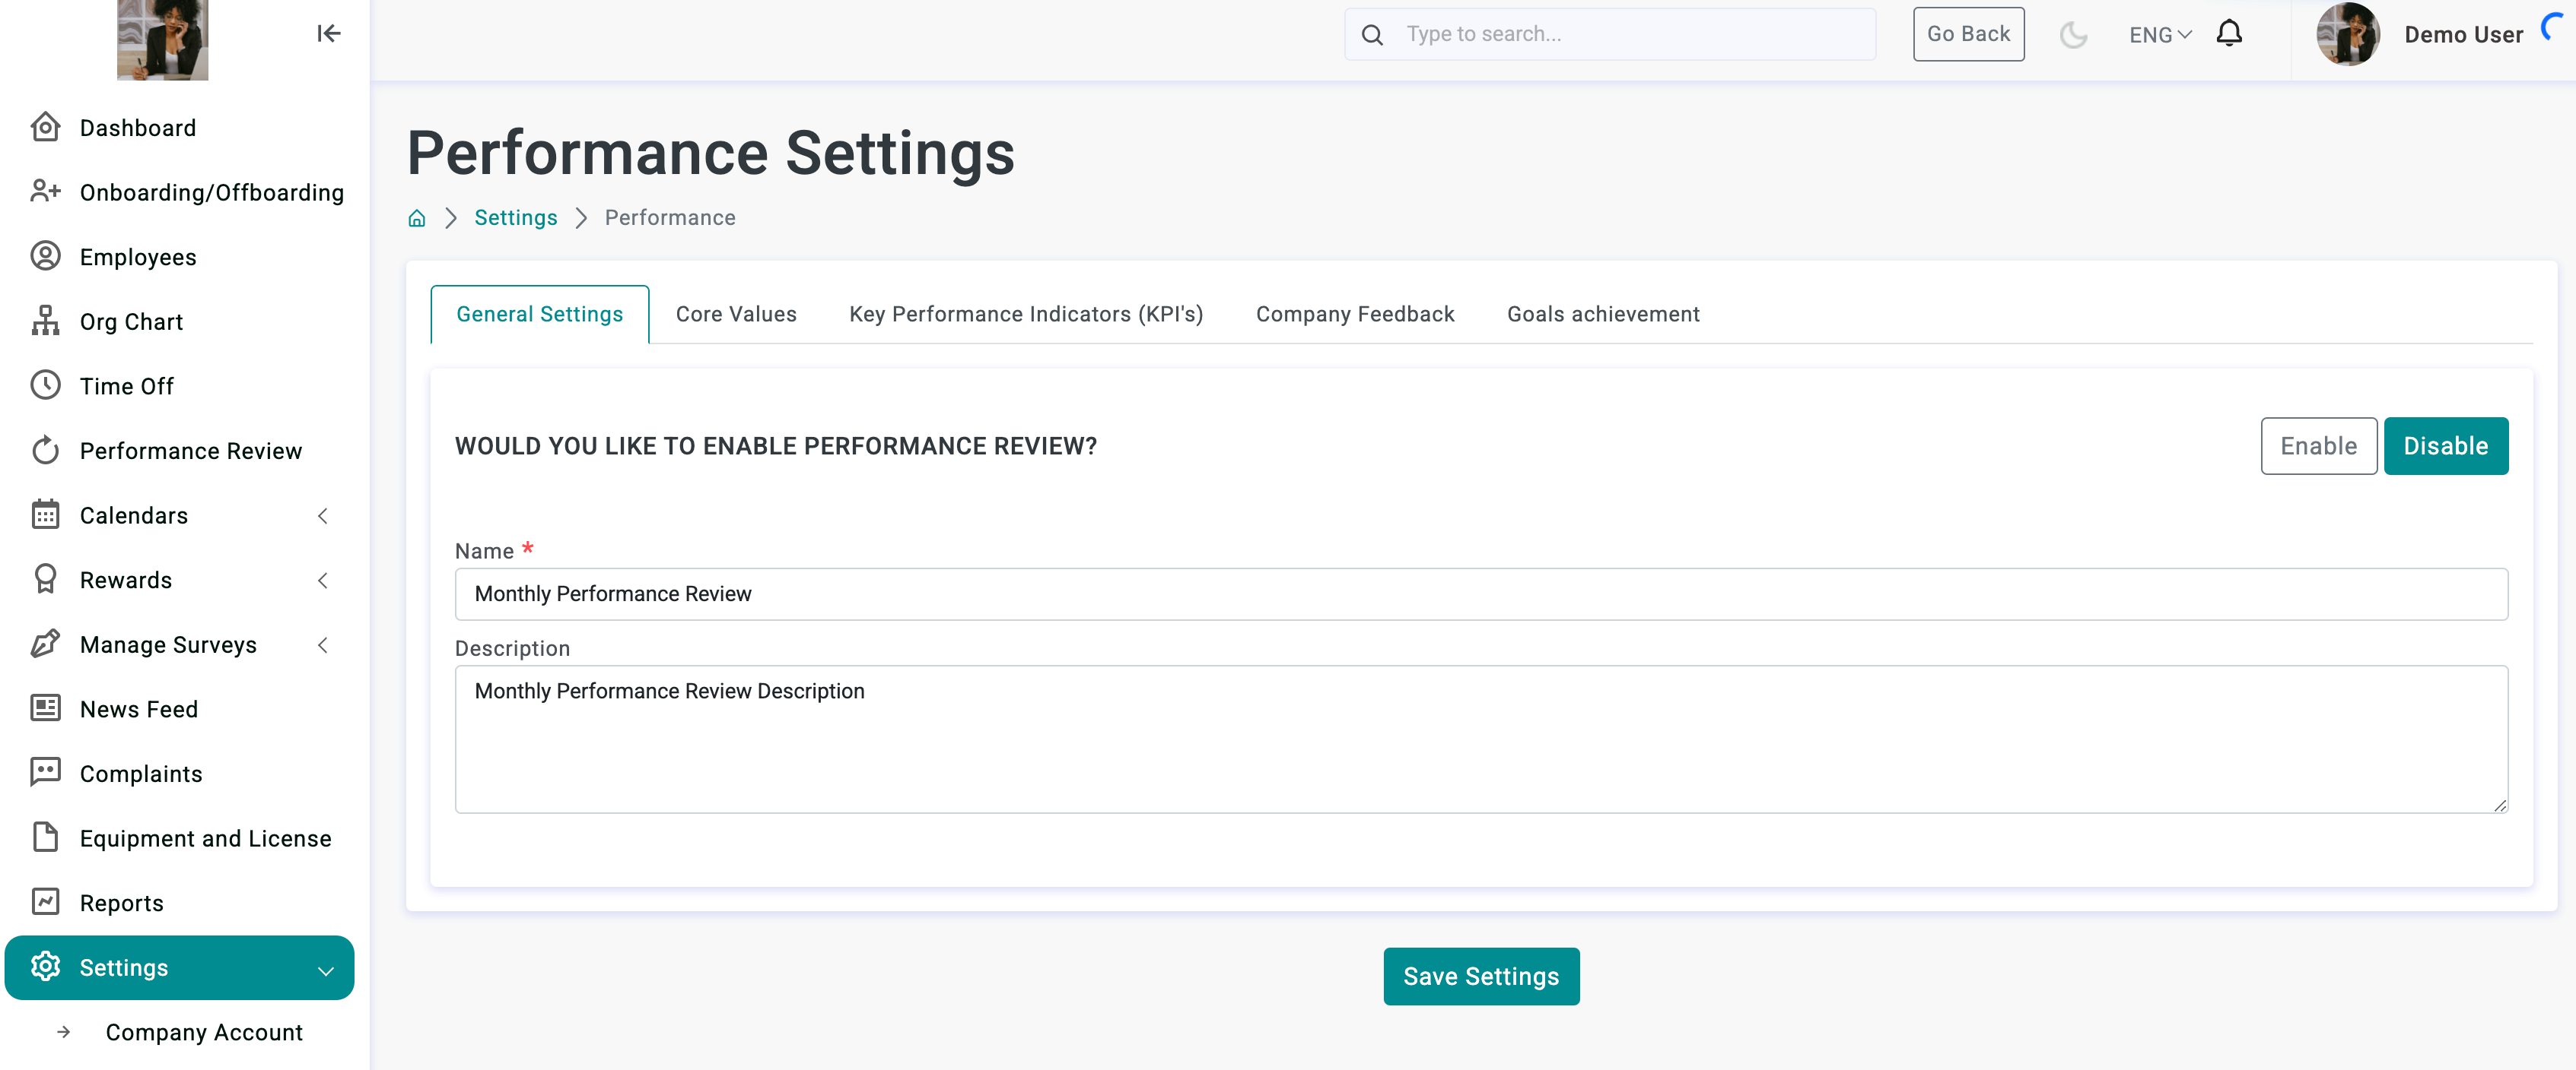Select Disable for performance review
Screen dimensions: 2576x1070
[x=2445, y=445]
